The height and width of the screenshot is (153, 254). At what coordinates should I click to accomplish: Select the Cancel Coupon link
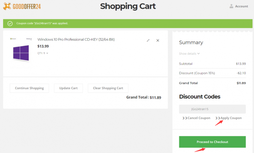point(199,118)
